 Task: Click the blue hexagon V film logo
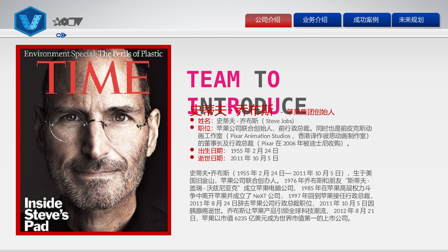tap(30, 21)
